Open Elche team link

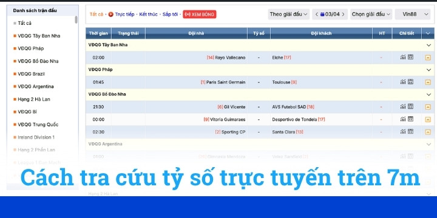click(277, 58)
